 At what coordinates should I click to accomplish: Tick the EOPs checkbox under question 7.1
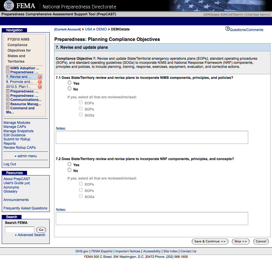(x=81, y=103)
